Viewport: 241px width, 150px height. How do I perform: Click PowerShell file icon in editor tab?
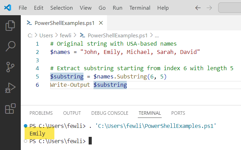pos(29,23)
